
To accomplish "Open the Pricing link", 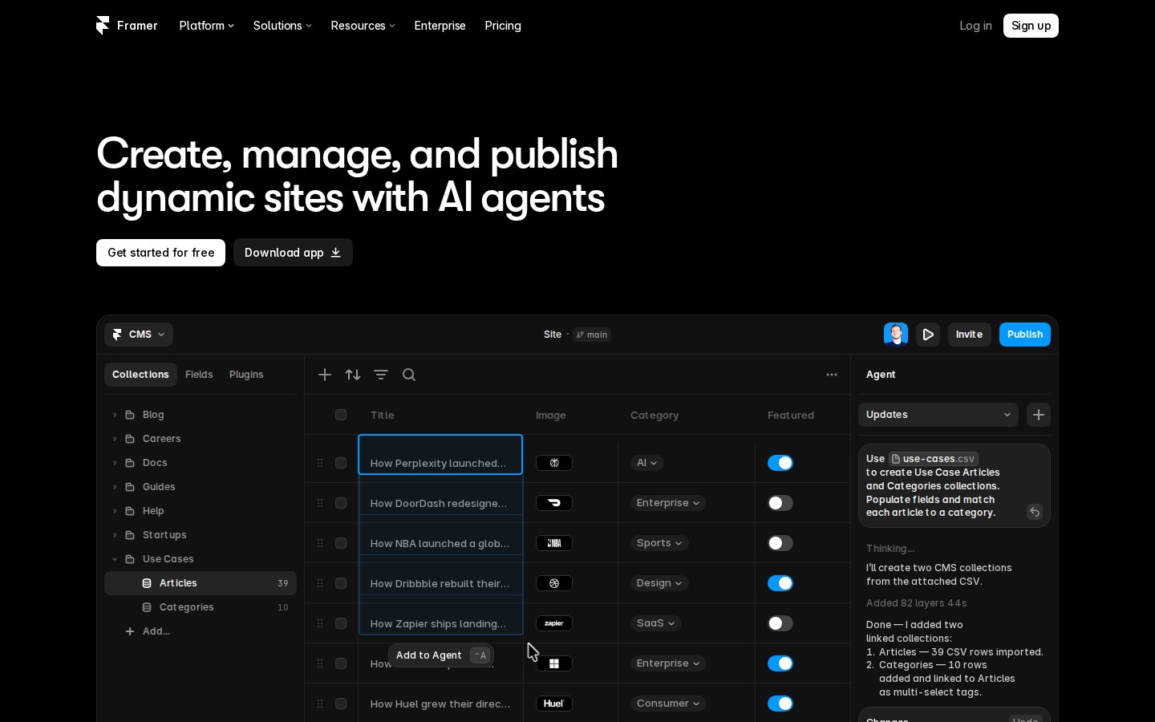I will pyautogui.click(x=503, y=26).
